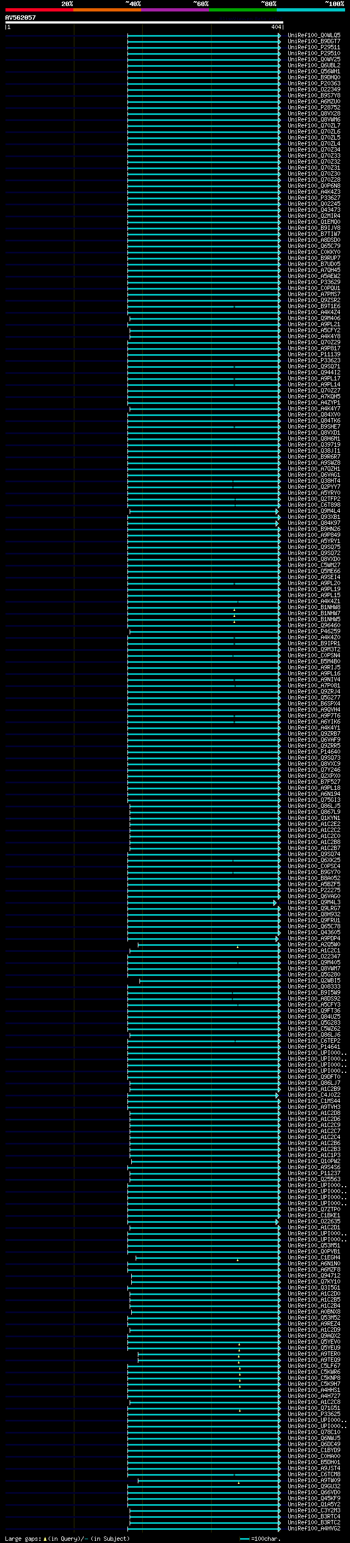Select the UniRef100_A6MZU0 row label

pos(313,101)
